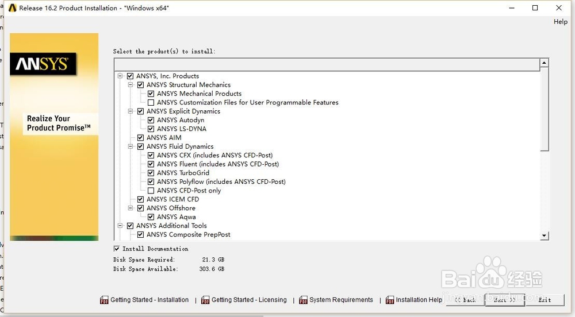Click the Back button
The width and height of the screenshot is (575, 317).
click(x=465, y=300)
